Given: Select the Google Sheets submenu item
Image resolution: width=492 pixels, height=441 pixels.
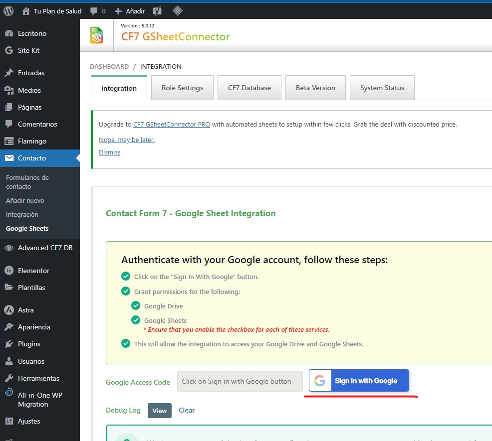Looking at the screenshot, I should point(27,229).
